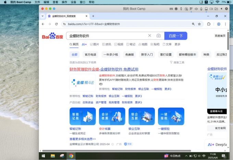Open the 百度首页 link
This screenshot has width=233, height=160.
[x=220, y=36]
